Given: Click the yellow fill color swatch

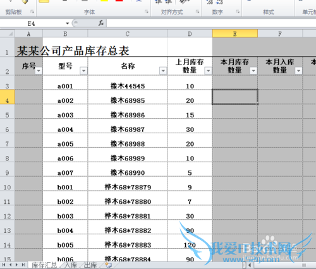Looking at the screenshot, I should (x=104, y=1).
